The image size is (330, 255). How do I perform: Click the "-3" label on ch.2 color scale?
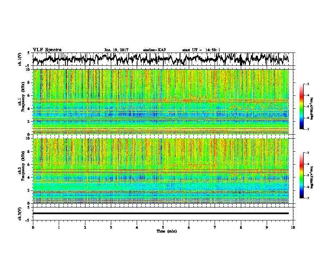point(307,153)
